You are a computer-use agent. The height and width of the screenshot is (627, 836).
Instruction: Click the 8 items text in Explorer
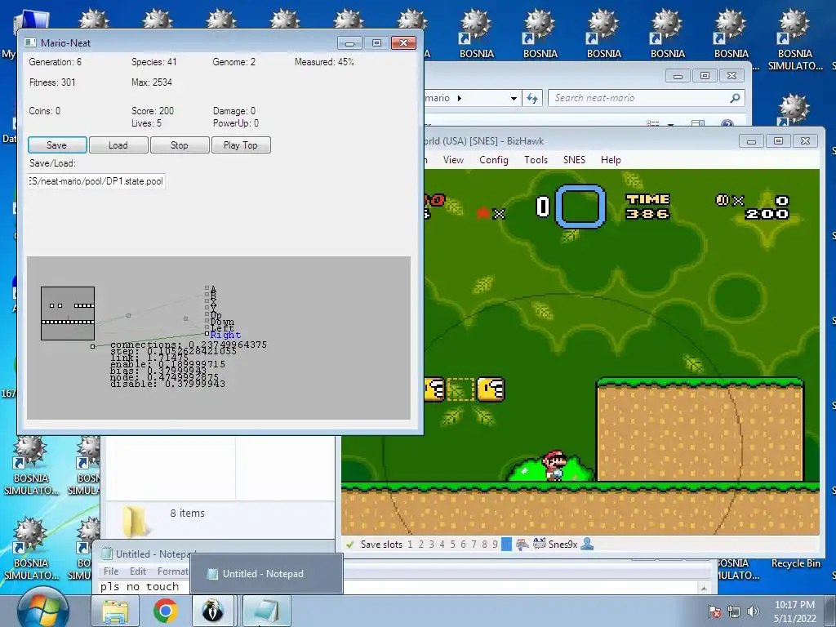coord(187,513)
